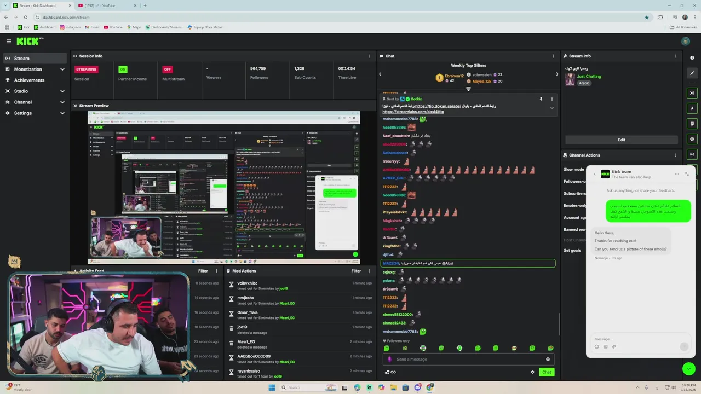Open the Instagram bookmark
The image size is (701, 394).
click(x=70, y=27)
